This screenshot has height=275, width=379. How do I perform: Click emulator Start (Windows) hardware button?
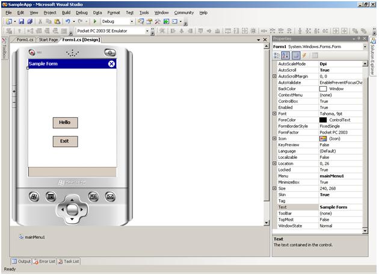click(34, 196)
